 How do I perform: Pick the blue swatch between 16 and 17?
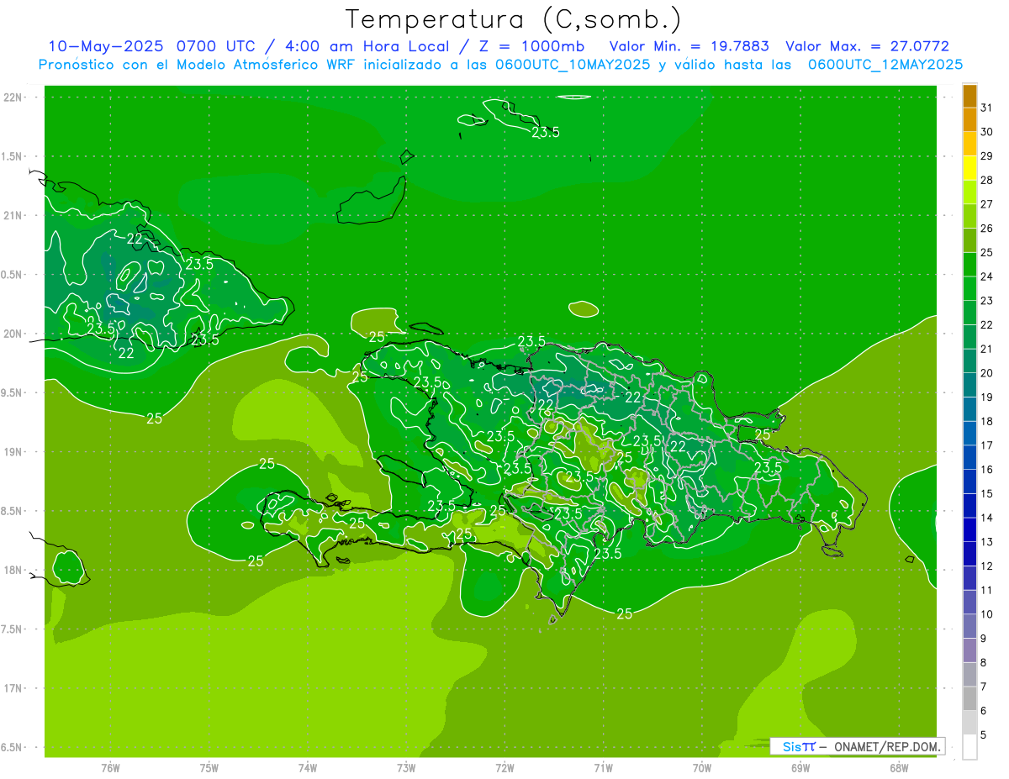point(969,458)
